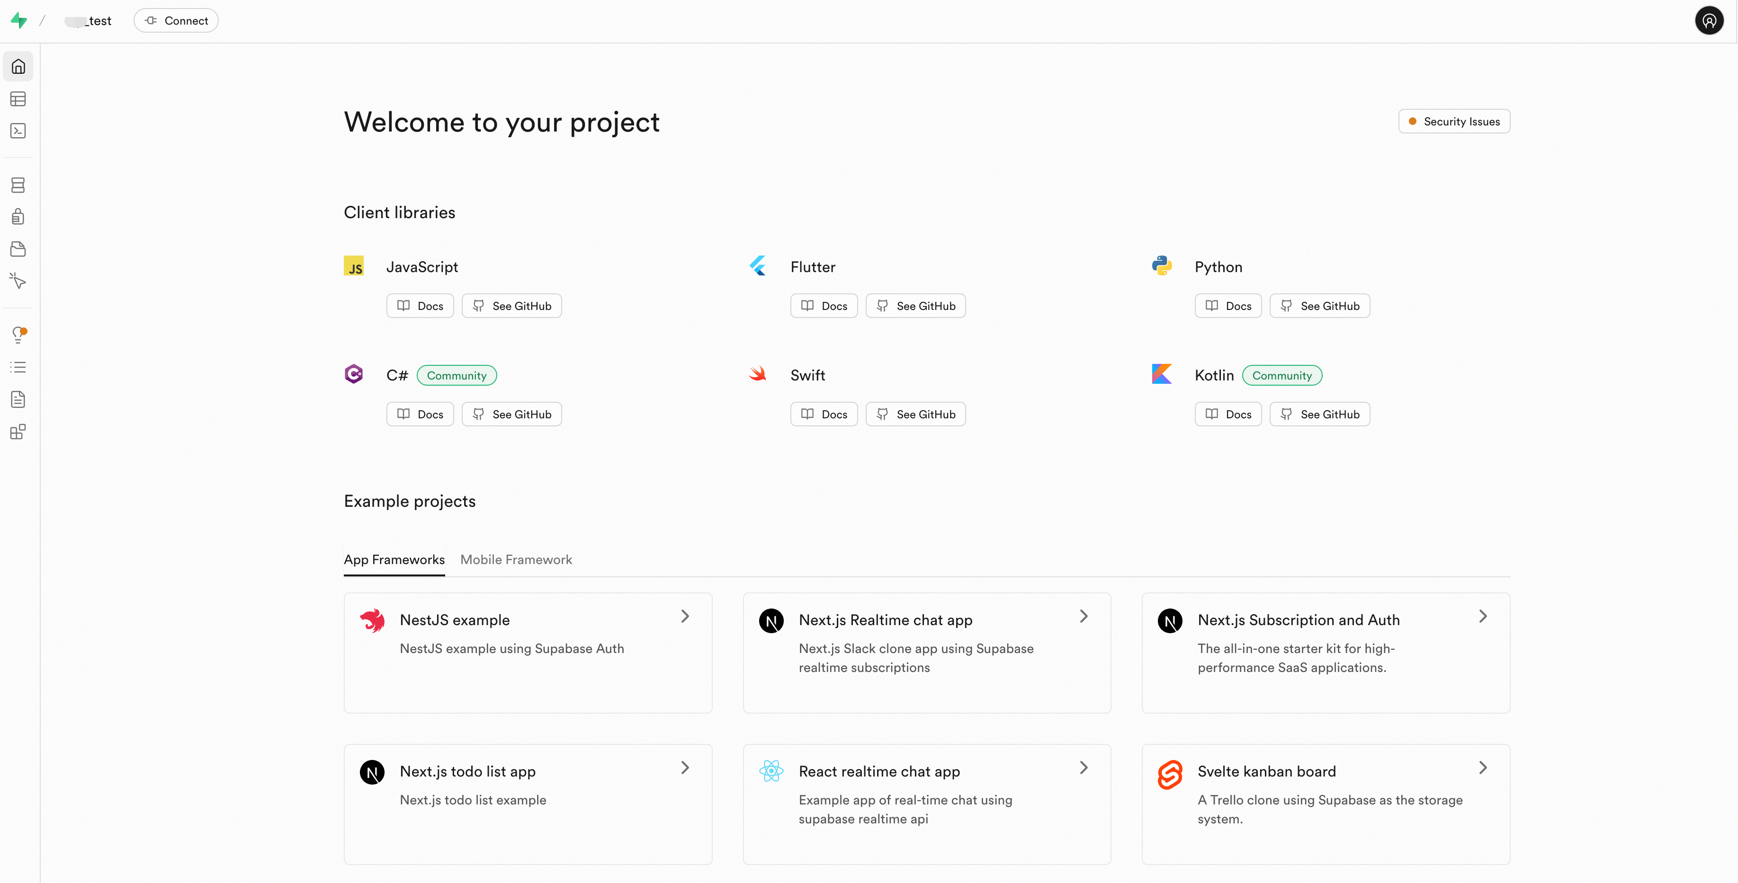Open Logs via the list icon
Image resolution: width=1738 pixels, height=883 pixels.
pyautogui.click(x=18, y=367)
